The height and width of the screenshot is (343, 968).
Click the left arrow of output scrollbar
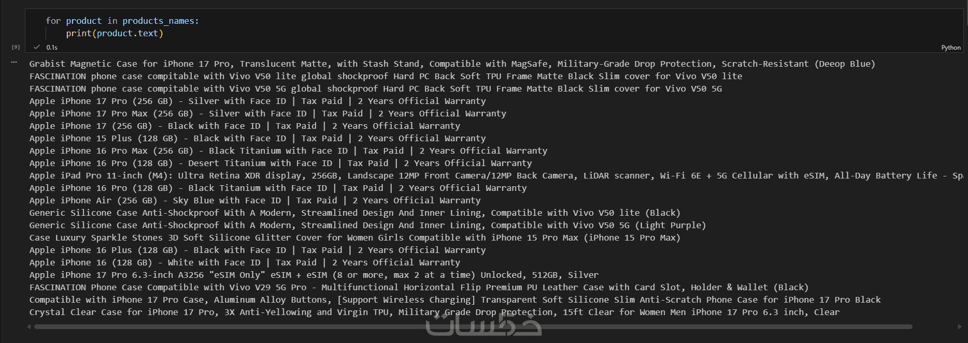coord(29,326)
